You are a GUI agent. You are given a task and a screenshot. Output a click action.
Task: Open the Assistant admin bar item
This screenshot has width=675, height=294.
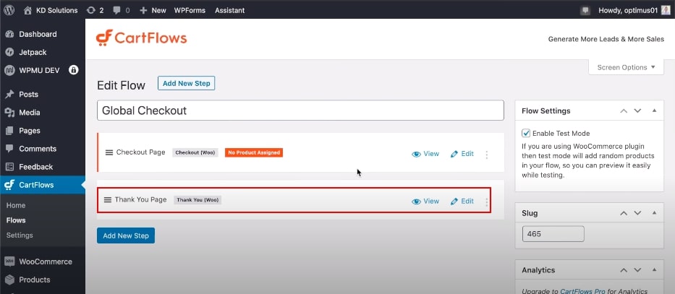230,10
